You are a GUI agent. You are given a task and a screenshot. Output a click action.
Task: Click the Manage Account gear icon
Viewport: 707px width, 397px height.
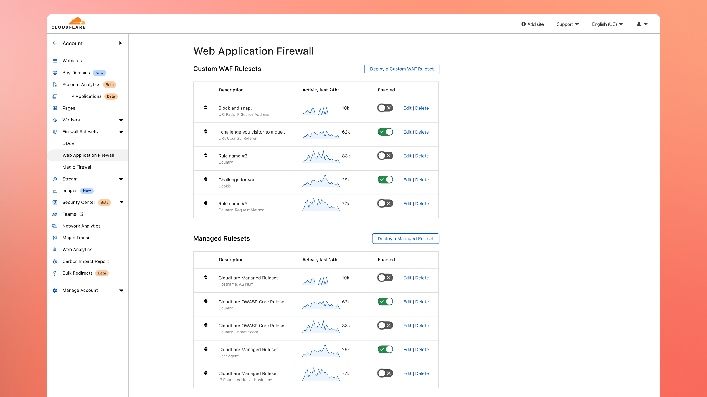[x=55, y=291]
